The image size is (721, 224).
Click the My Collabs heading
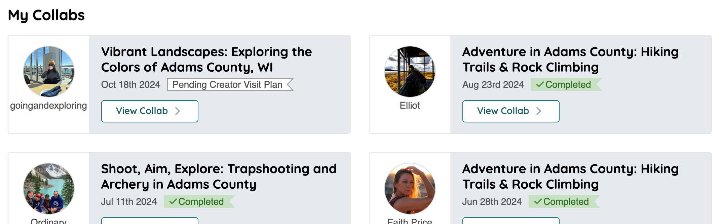point(46,15)
